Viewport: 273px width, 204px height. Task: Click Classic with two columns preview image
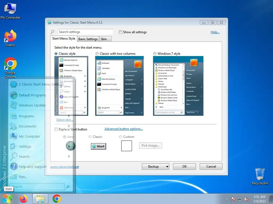coord(119,86)
